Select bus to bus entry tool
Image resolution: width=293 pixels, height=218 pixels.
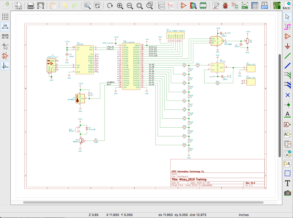tap(288, 85)
